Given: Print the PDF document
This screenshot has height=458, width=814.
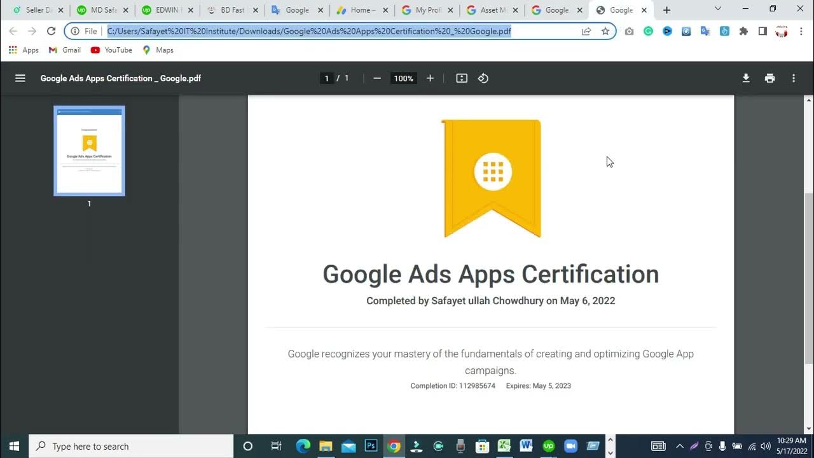Looking at the screenshot, I should 770,78.
